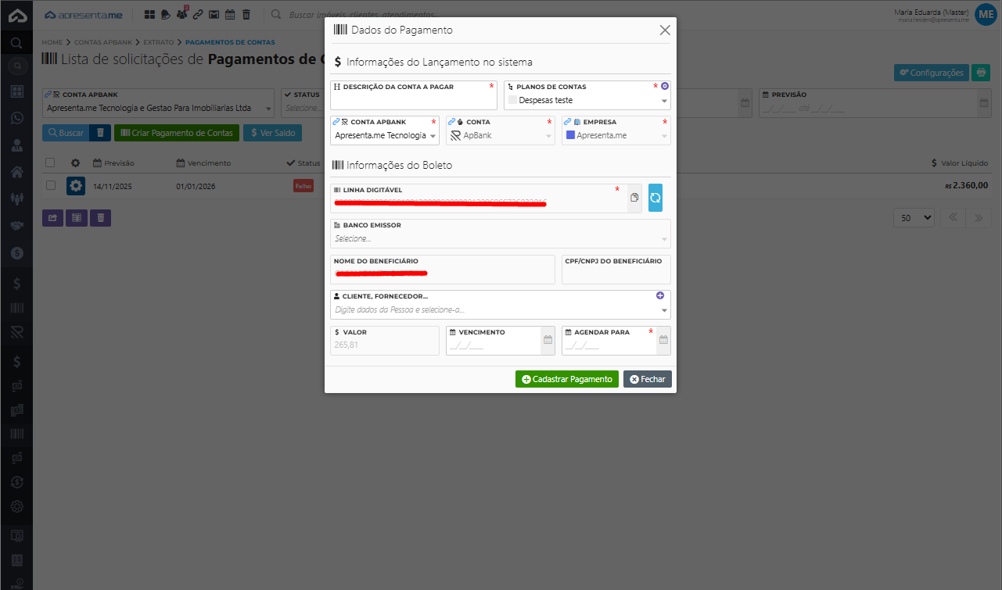The width and height of the screenshot is (1002, 590).
Task: Click the Fechar button
Action: point(647,379)
